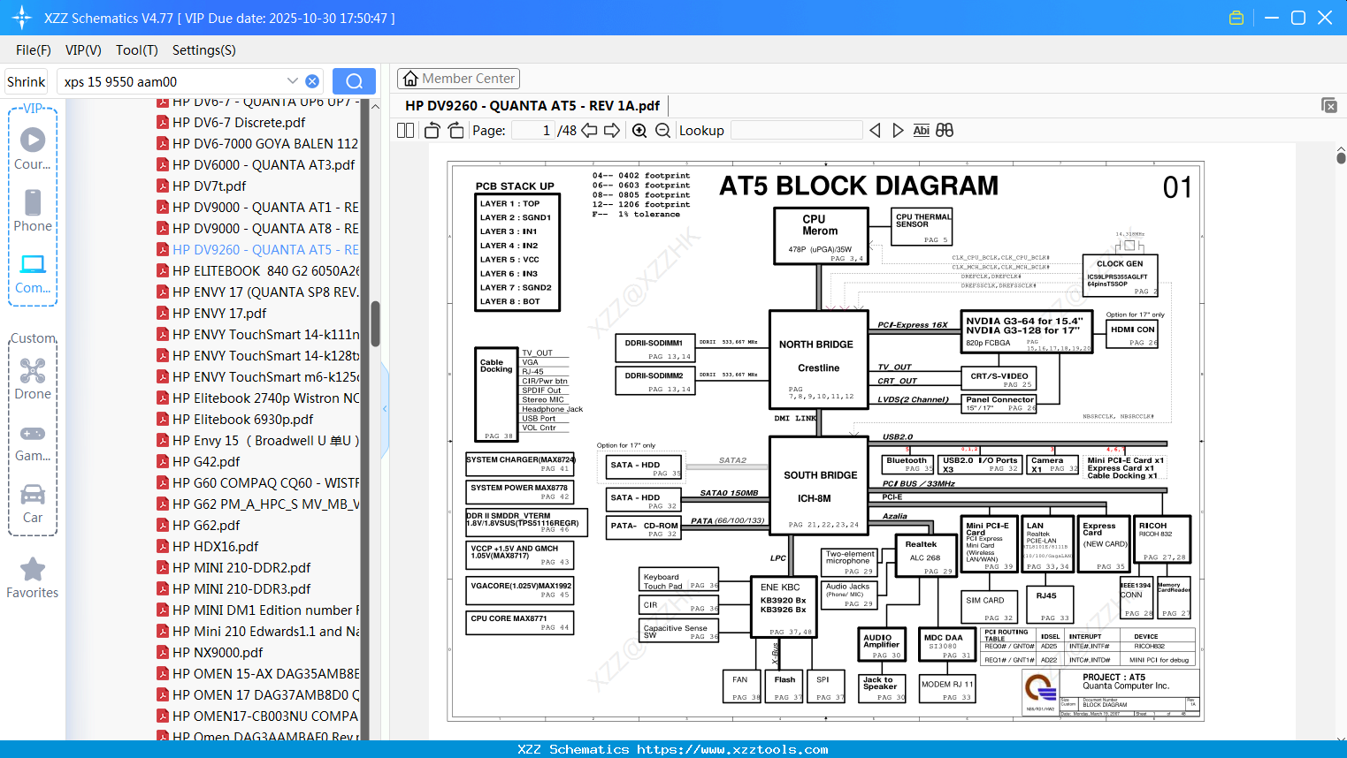This screenshot has height=758, width=1347.
Task: Open the Drone category
Action: coord(33,378)
